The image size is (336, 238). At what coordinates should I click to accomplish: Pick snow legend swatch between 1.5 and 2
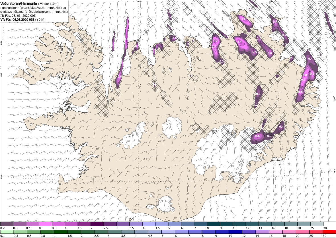click(x=84, y=224)
